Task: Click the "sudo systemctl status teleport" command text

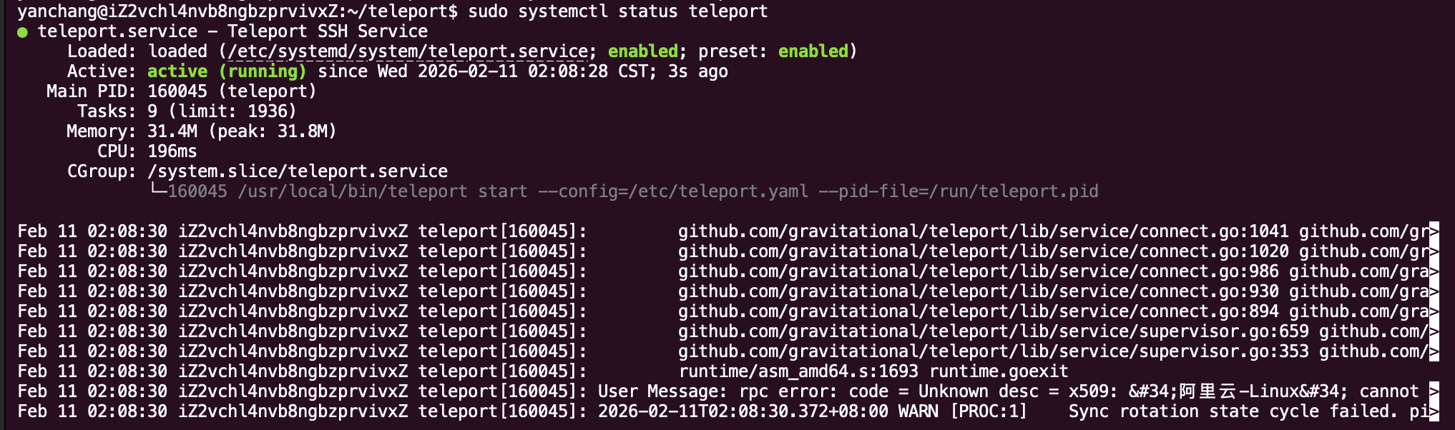Action: (x=618, y=11)
